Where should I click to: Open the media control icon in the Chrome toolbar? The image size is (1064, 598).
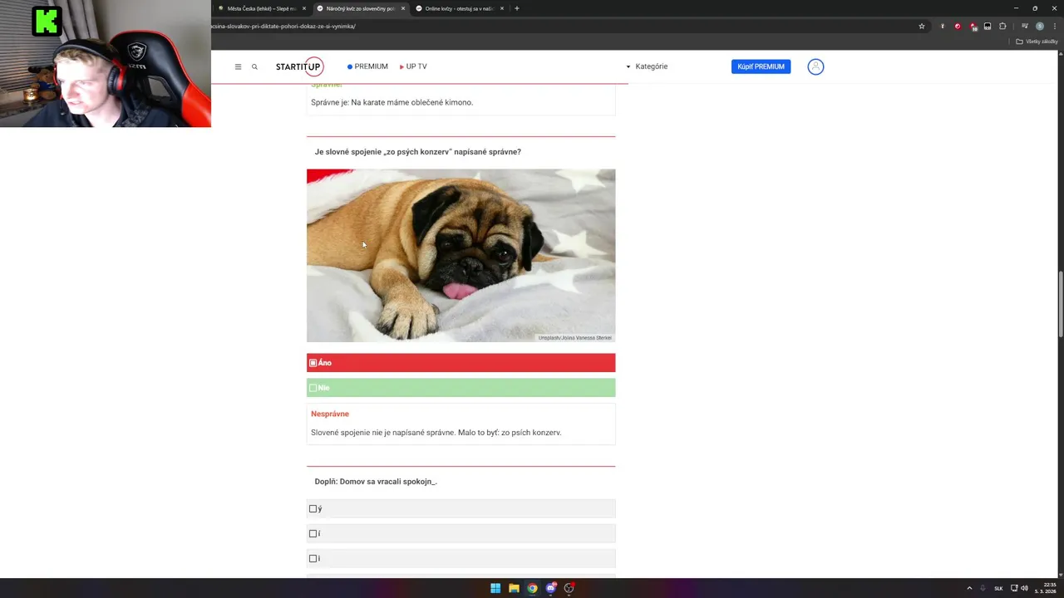[1024, 26]
